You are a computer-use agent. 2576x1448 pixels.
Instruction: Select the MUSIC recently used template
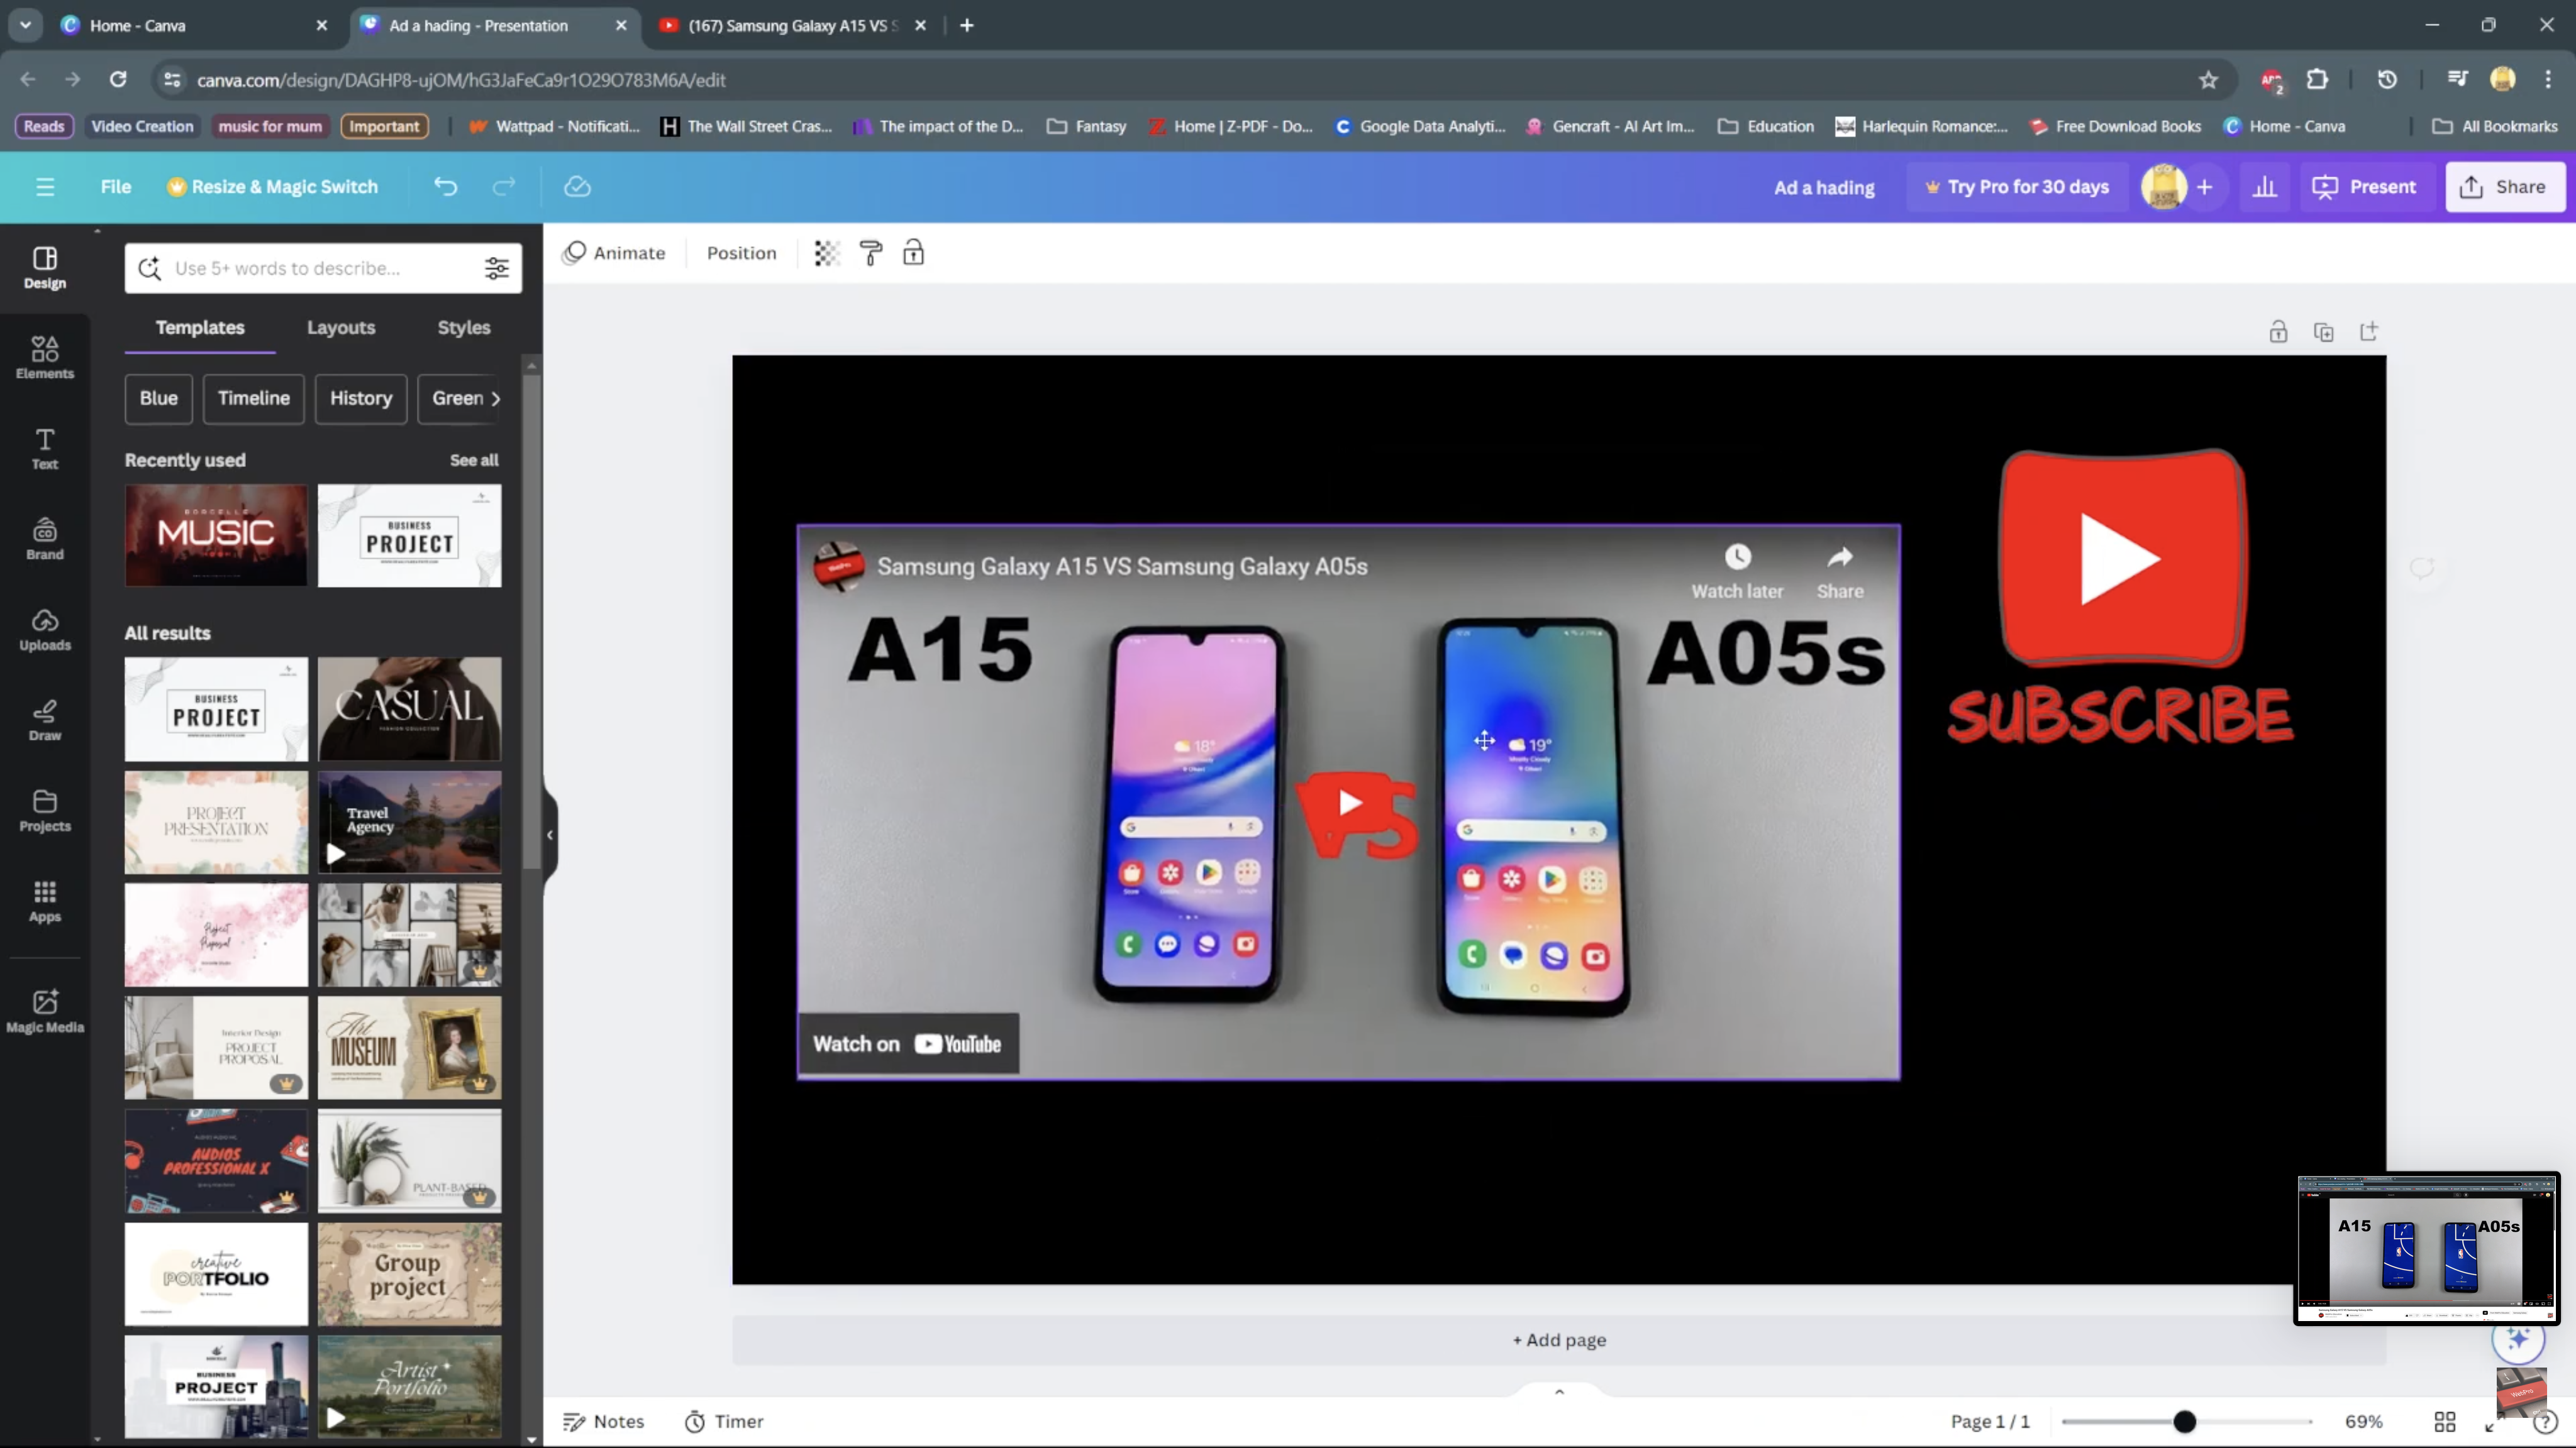(216, 535)
